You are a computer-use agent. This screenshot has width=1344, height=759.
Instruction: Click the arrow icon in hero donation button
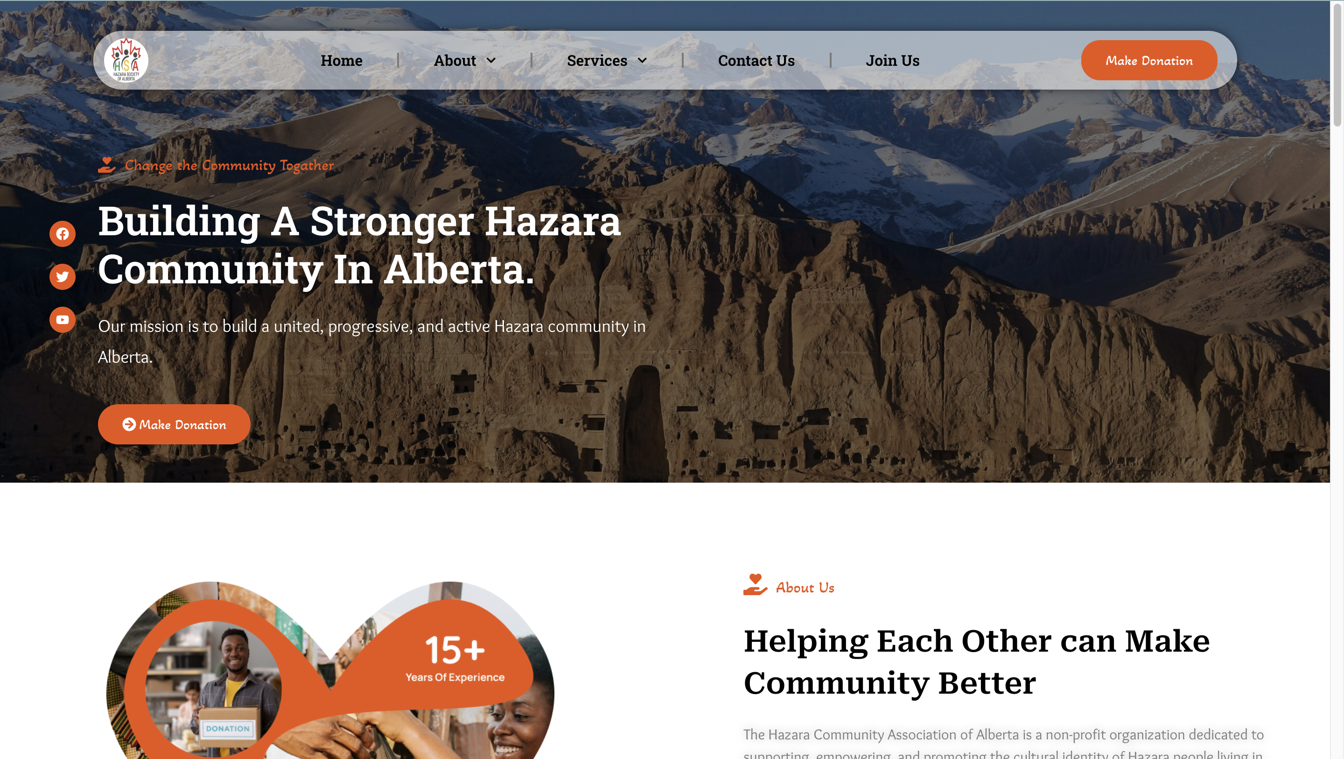(x=129, y=424)
